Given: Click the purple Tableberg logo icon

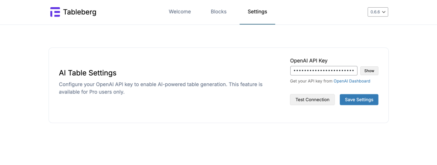Looking at the screenshot, I should 55,12.
